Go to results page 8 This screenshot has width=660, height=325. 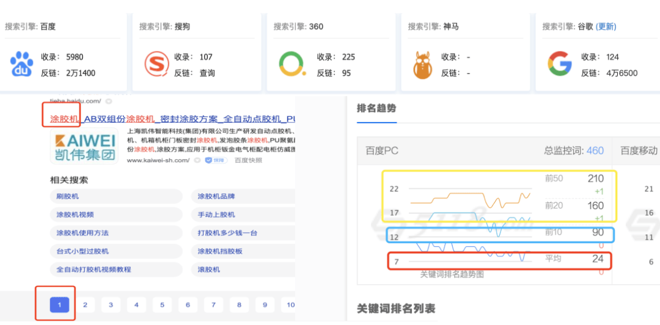(239, 305)
